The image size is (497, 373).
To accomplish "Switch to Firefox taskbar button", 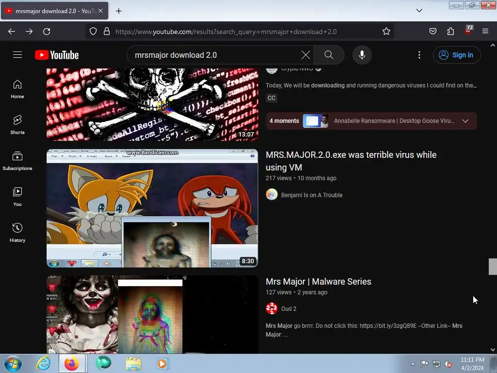I will 72,363.
